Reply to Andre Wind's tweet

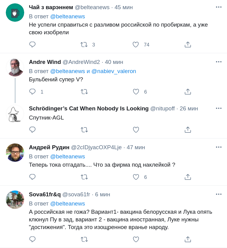tap(32, 92)
